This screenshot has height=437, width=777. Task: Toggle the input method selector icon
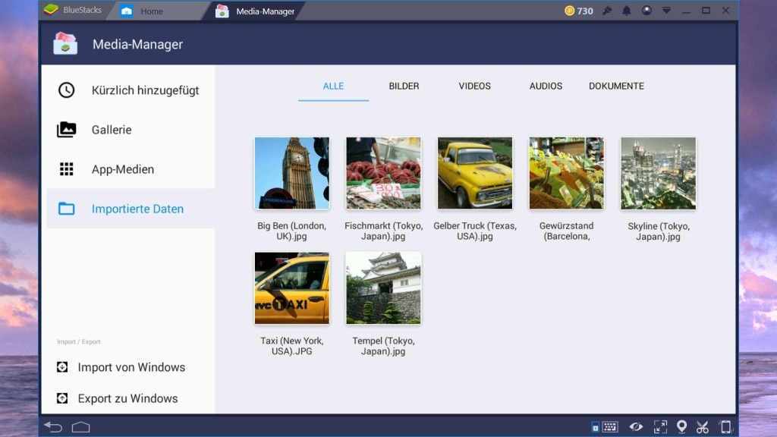595,426
